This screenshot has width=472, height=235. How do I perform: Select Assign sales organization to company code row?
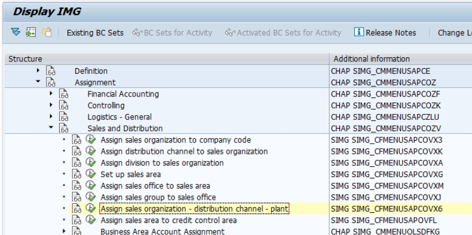click(x=176, y=140)
